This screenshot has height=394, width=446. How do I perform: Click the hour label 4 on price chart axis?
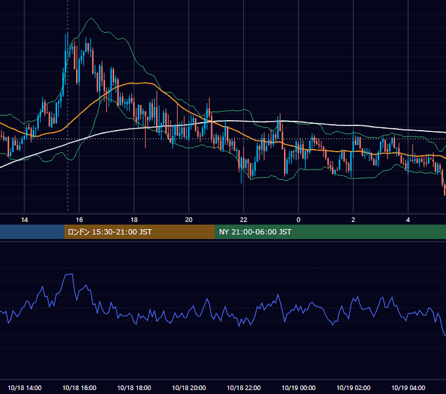click(x=408, y=220)
